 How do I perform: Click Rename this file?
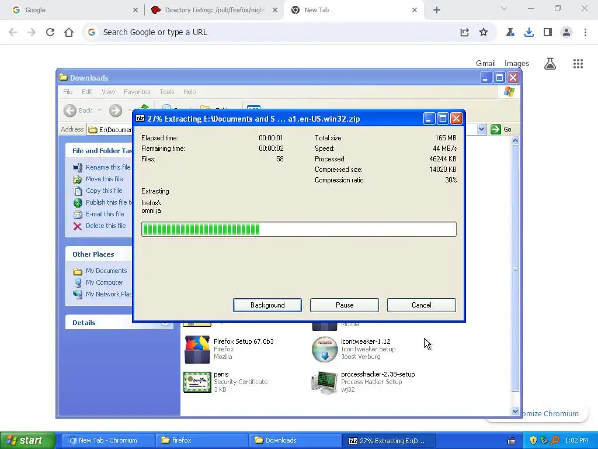pos(108,167)
